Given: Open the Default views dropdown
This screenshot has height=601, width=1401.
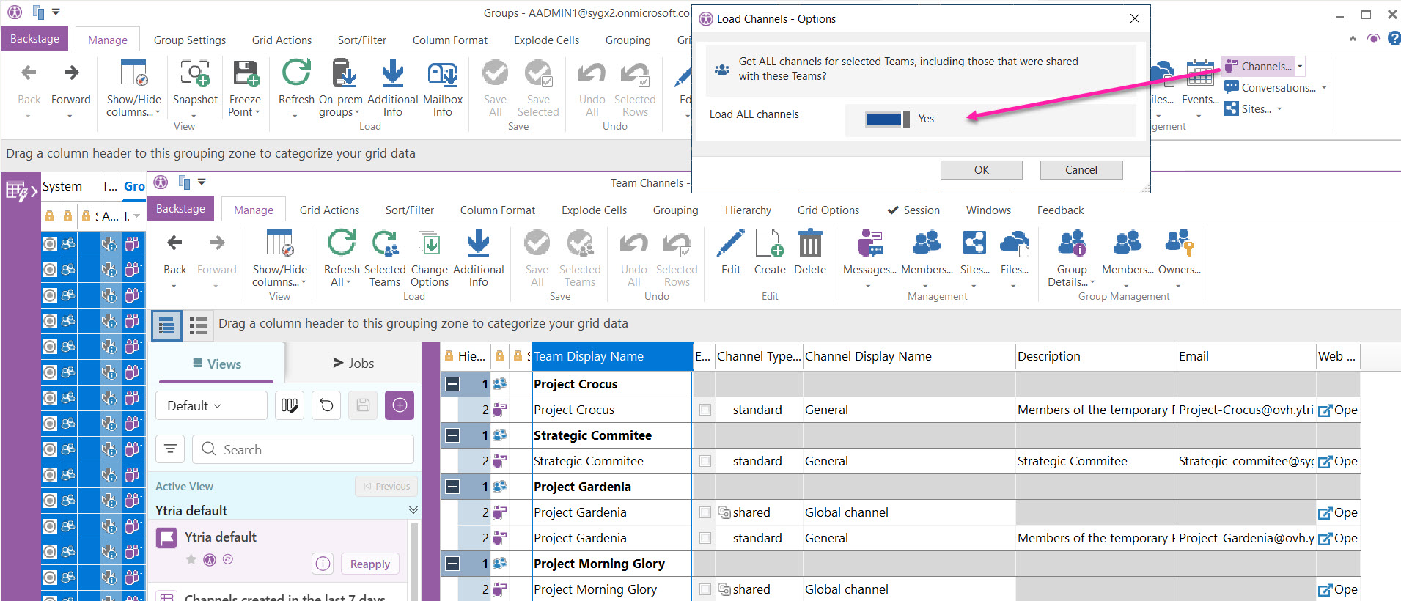Looking at the screenshot, I should pyautogui.click(x=211, y=405).
